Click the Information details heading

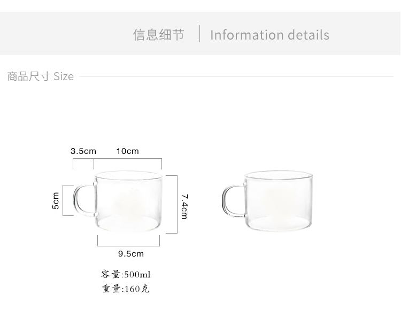pos(269,35)
